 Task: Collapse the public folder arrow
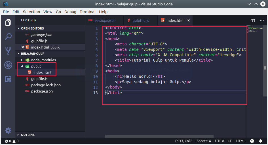pos(22,66)
